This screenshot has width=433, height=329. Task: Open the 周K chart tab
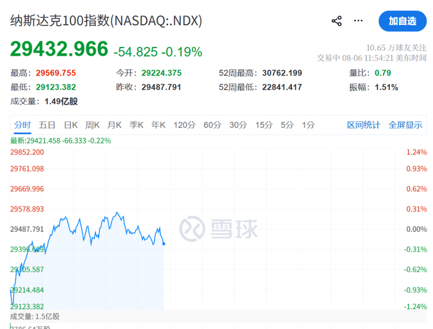(92, 125)
